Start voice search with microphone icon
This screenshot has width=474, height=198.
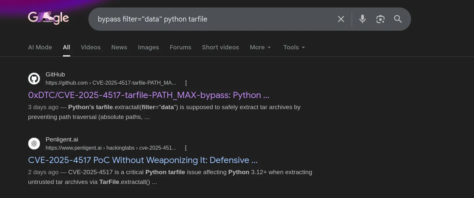(362, 19)
